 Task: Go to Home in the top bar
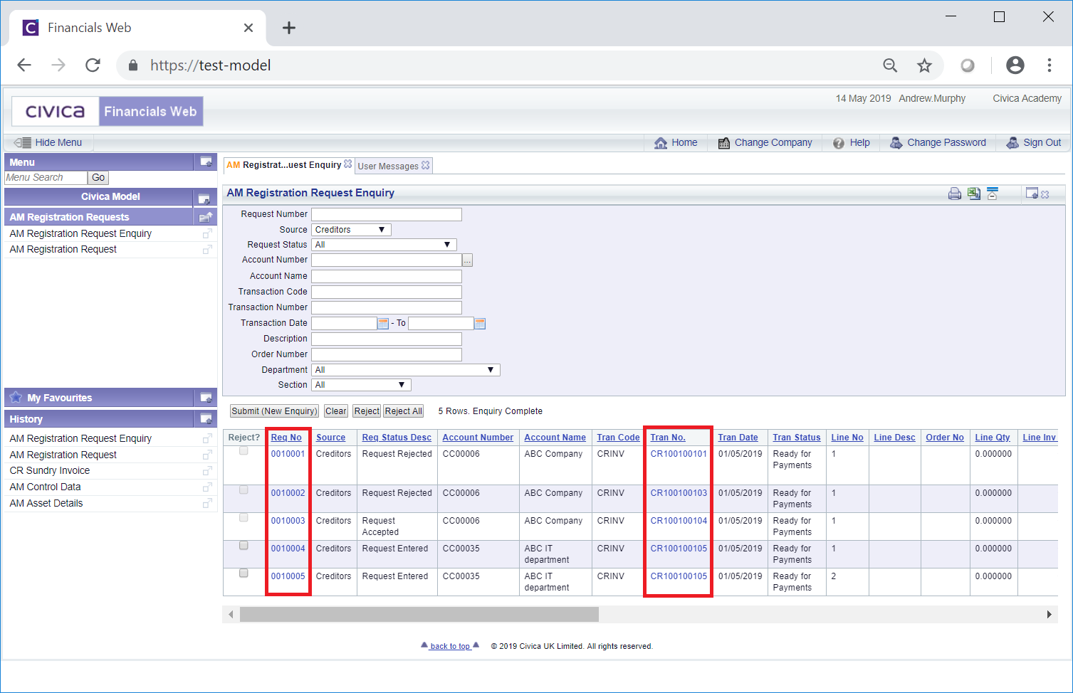pyautogui.click(x=676, y=142)
